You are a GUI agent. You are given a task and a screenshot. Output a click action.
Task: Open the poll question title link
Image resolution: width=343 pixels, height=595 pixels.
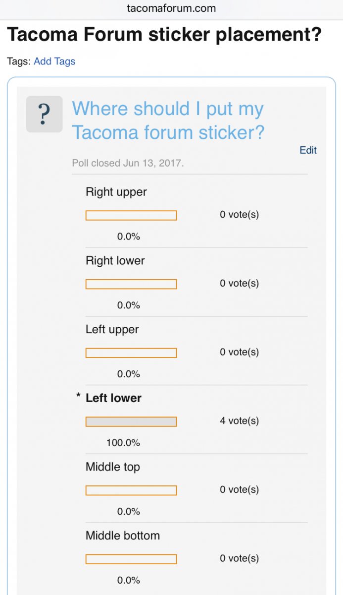[168, 120]
